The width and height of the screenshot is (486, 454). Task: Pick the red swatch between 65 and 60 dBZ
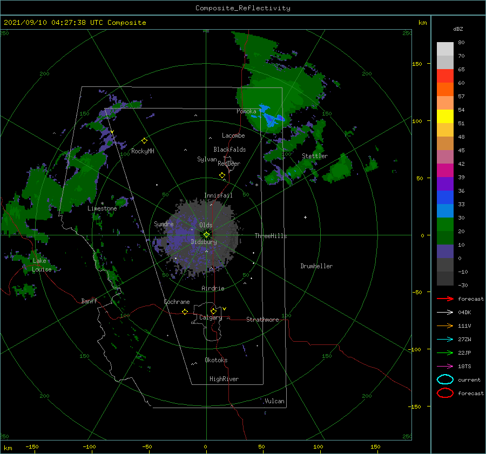point(445,76)
